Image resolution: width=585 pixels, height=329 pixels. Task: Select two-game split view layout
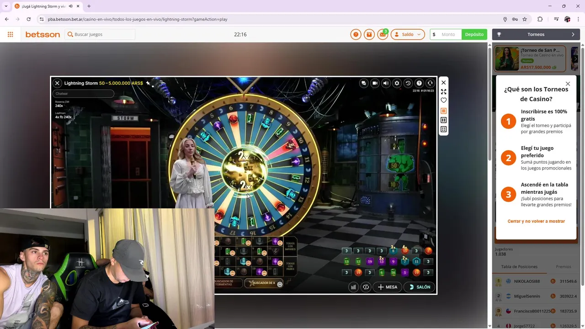tap(443, 120)
